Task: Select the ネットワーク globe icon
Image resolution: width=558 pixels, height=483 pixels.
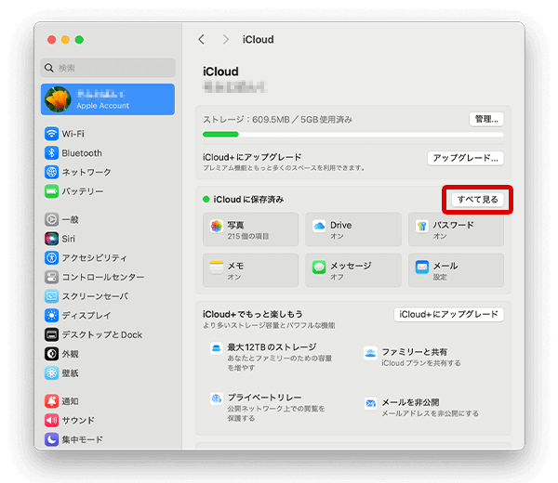Action: click(x=51, y=172)
